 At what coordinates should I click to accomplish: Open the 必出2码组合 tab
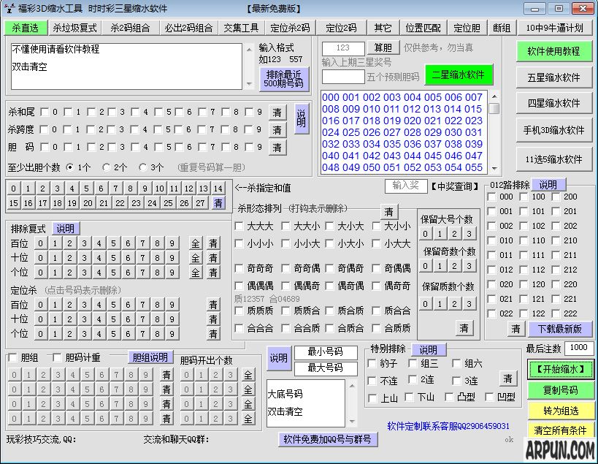pos(189,28)
